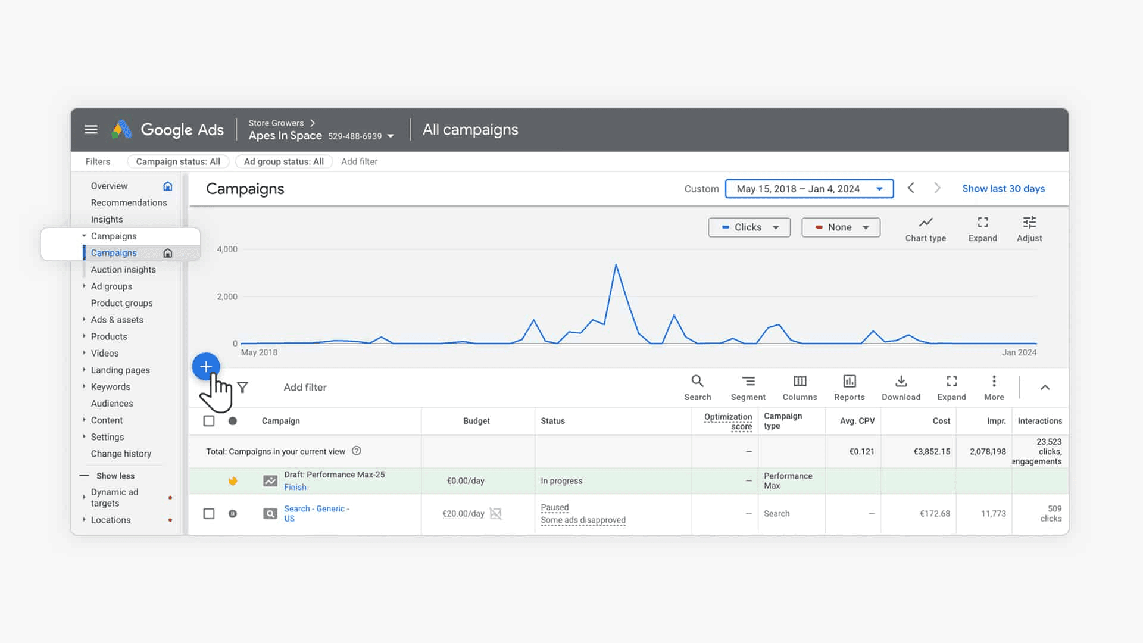Expand the Ad groups sidebar section
This screenshot has height=643, width=1143.
pos(84,286)
